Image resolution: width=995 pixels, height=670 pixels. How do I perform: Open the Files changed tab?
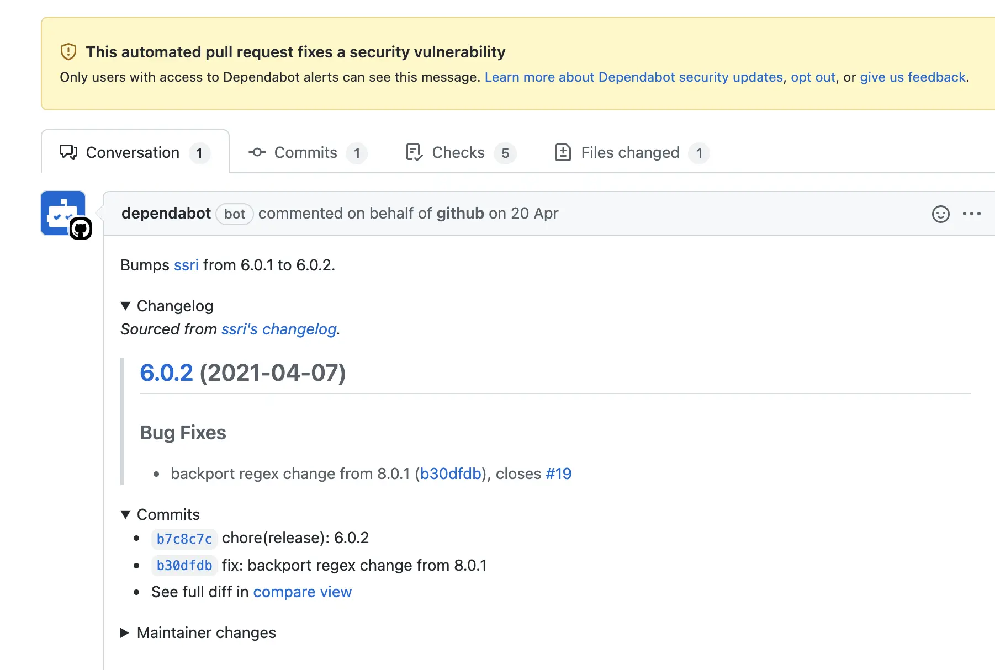point(632,152)
